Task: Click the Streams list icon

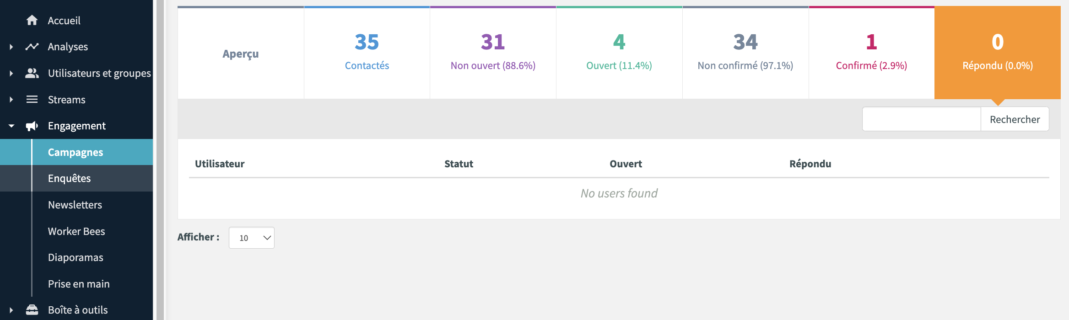Action: (32, 100)
